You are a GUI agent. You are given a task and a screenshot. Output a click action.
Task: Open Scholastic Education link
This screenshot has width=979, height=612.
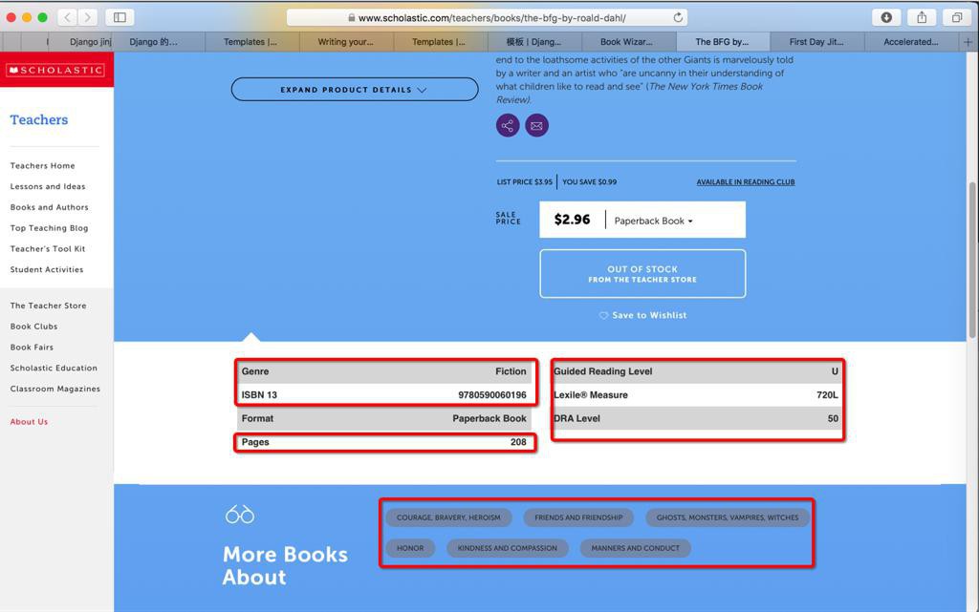(54, 369)
